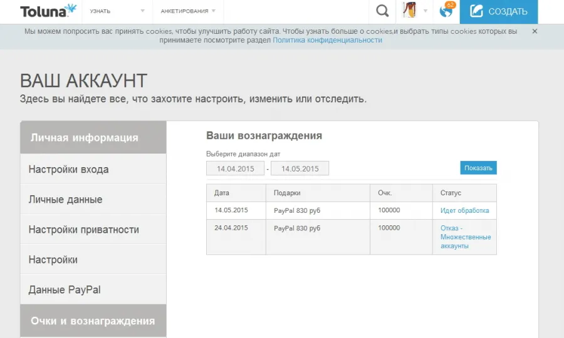Click the user avatar thumbnail
This screenshot has height=338, width=564.
[x=409, y=10]
